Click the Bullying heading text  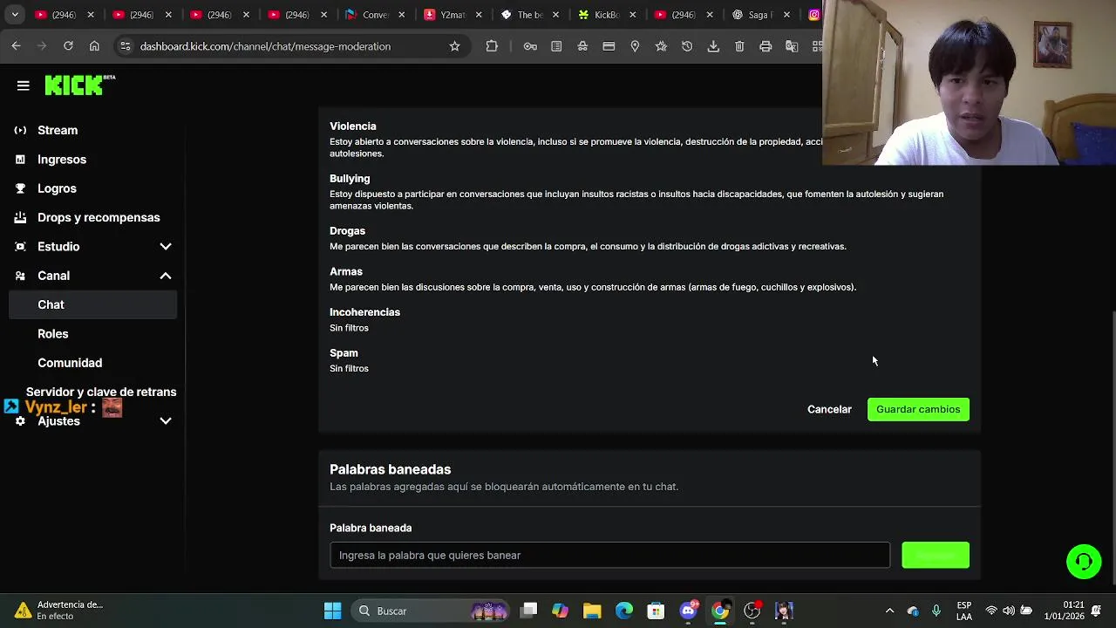[x=350, y=179]
